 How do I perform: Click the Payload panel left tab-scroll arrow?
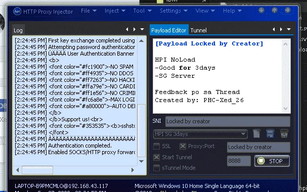pyautogui.click(x=274, y=29)
